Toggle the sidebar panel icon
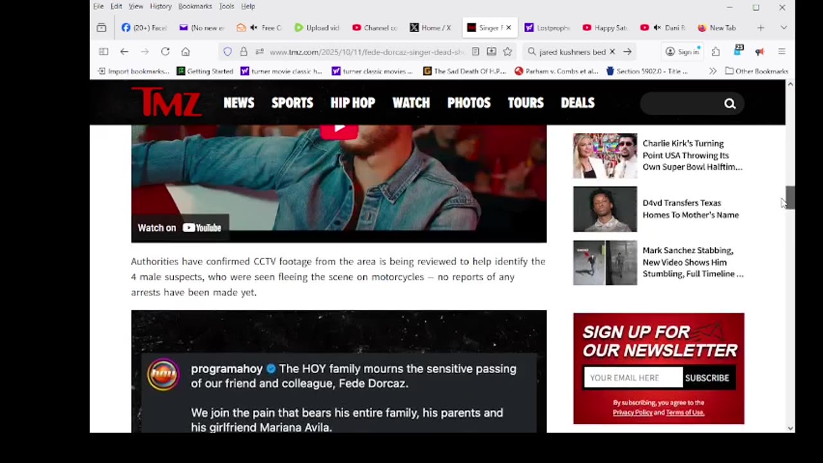 tap(104, 51)
